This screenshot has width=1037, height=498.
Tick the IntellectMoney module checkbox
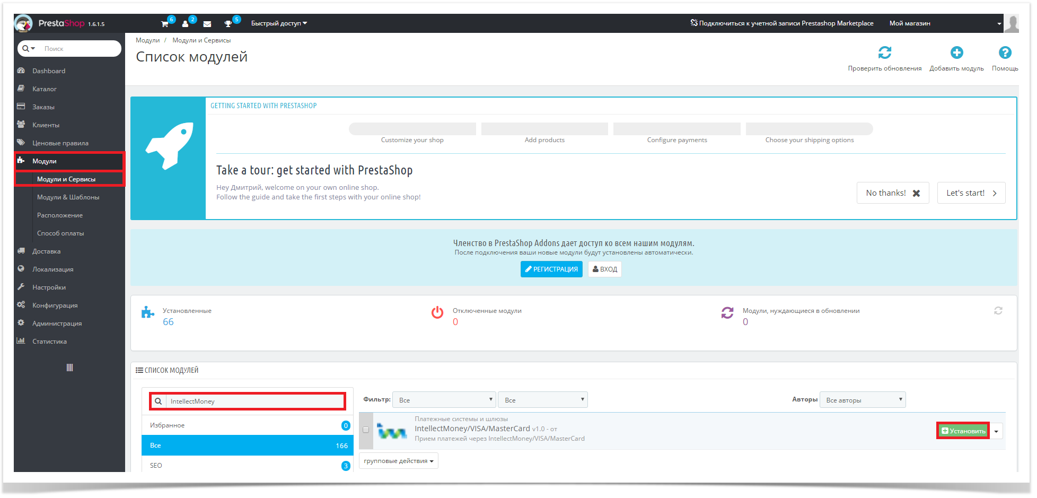point(366,430)
